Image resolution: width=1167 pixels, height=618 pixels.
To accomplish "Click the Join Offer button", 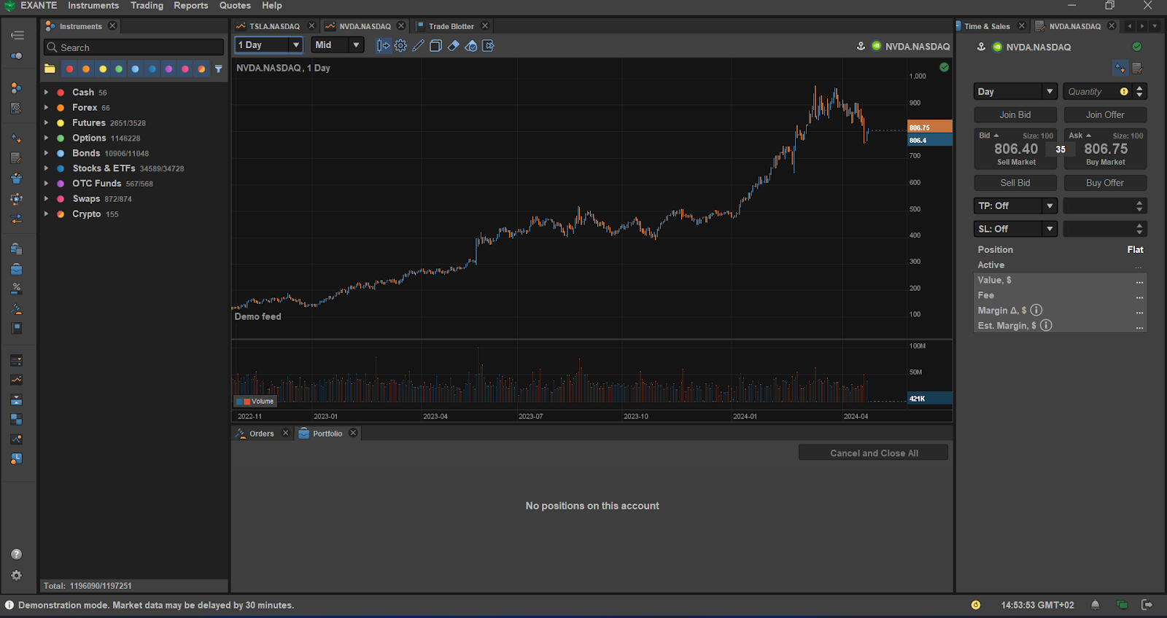I will [x=1105, y=115].
